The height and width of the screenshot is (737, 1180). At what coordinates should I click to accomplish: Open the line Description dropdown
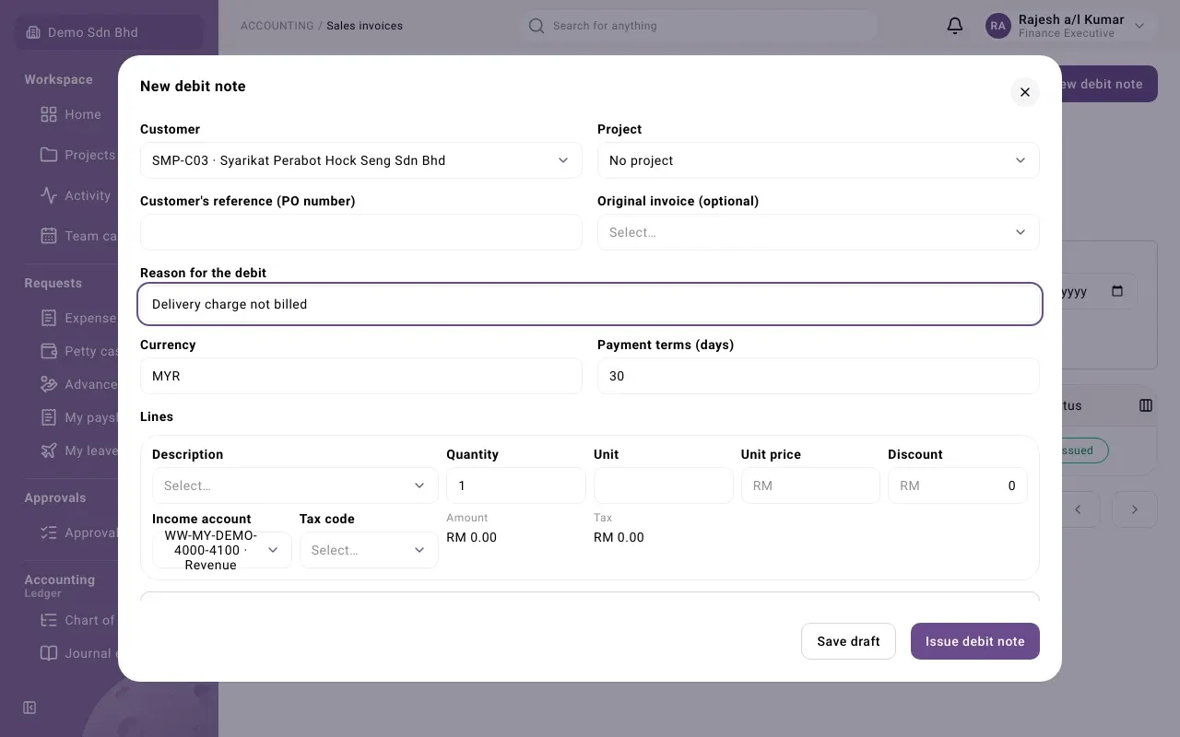pyautogui.click(x=295, y=485)
